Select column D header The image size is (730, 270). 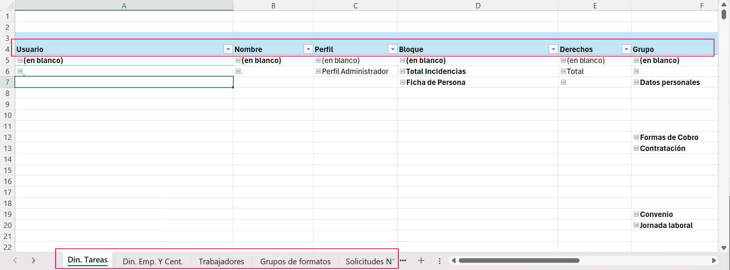tap(478, 5)
